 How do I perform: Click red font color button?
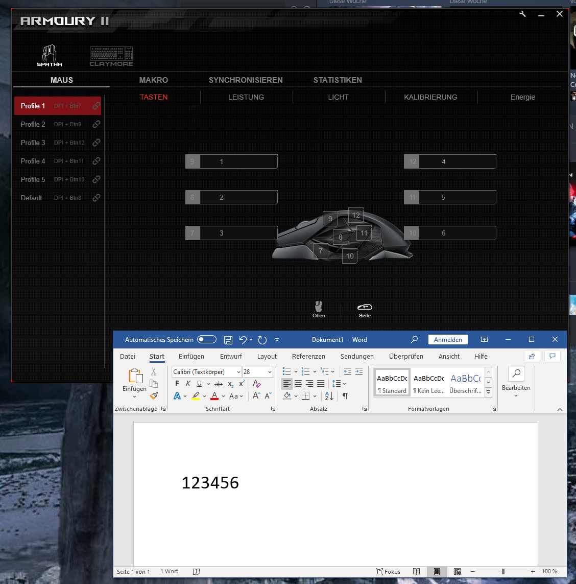[214, 396]
